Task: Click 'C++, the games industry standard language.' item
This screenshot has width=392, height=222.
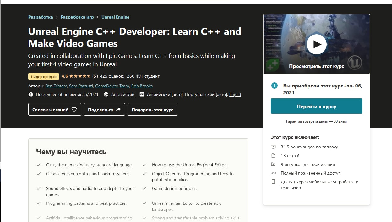Action: click(x=89, y=165)
